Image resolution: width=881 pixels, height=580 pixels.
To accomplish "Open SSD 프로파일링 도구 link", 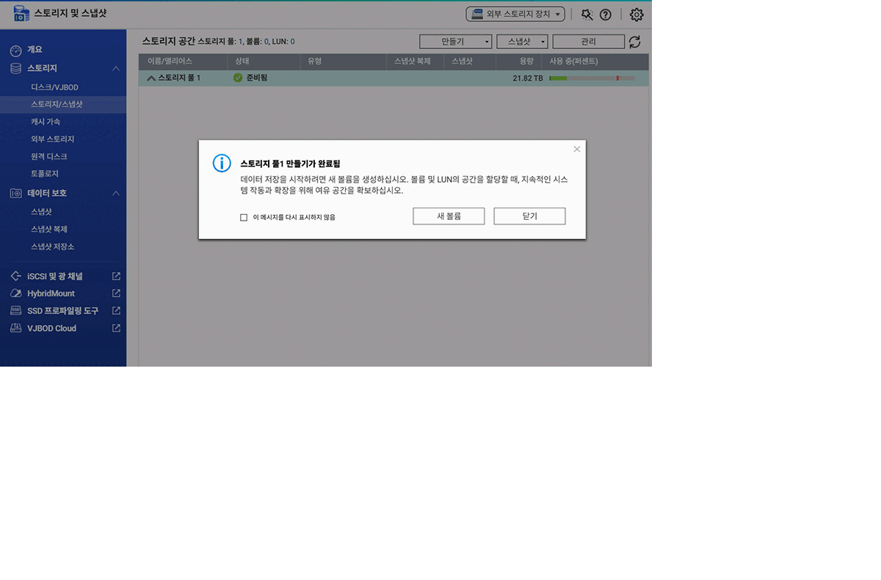I will point(62,311).
